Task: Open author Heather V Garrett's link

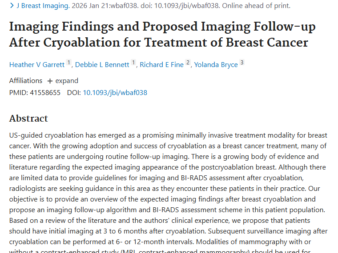Action: pyautogui.click(x=37, y=65)
